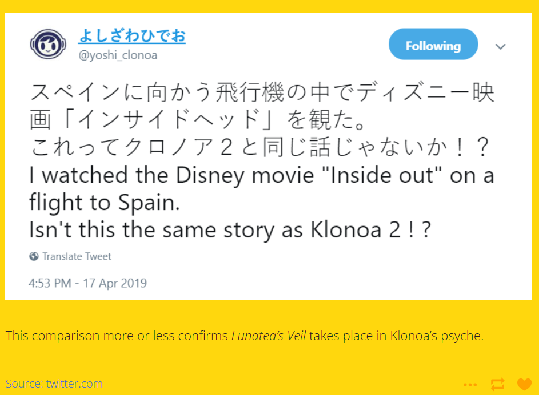Expand the chevron menu beside Following
This screenshot has height=395, width=539.
point(501,46)
